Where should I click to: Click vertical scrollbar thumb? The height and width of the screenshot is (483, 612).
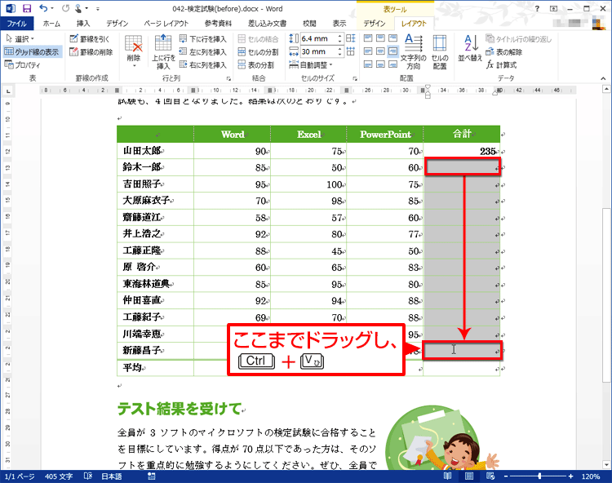[606, 295]
